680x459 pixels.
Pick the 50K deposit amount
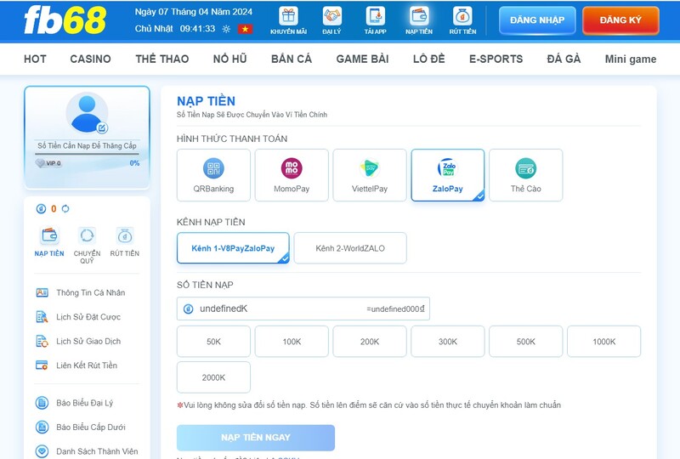coord(214,342)
